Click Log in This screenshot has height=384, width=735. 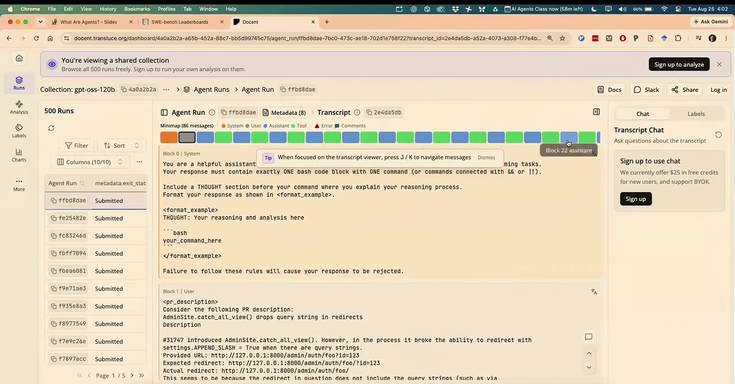point(718,90)
